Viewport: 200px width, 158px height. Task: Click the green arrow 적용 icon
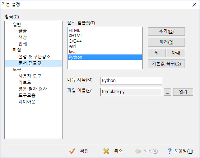click(138, 151)
